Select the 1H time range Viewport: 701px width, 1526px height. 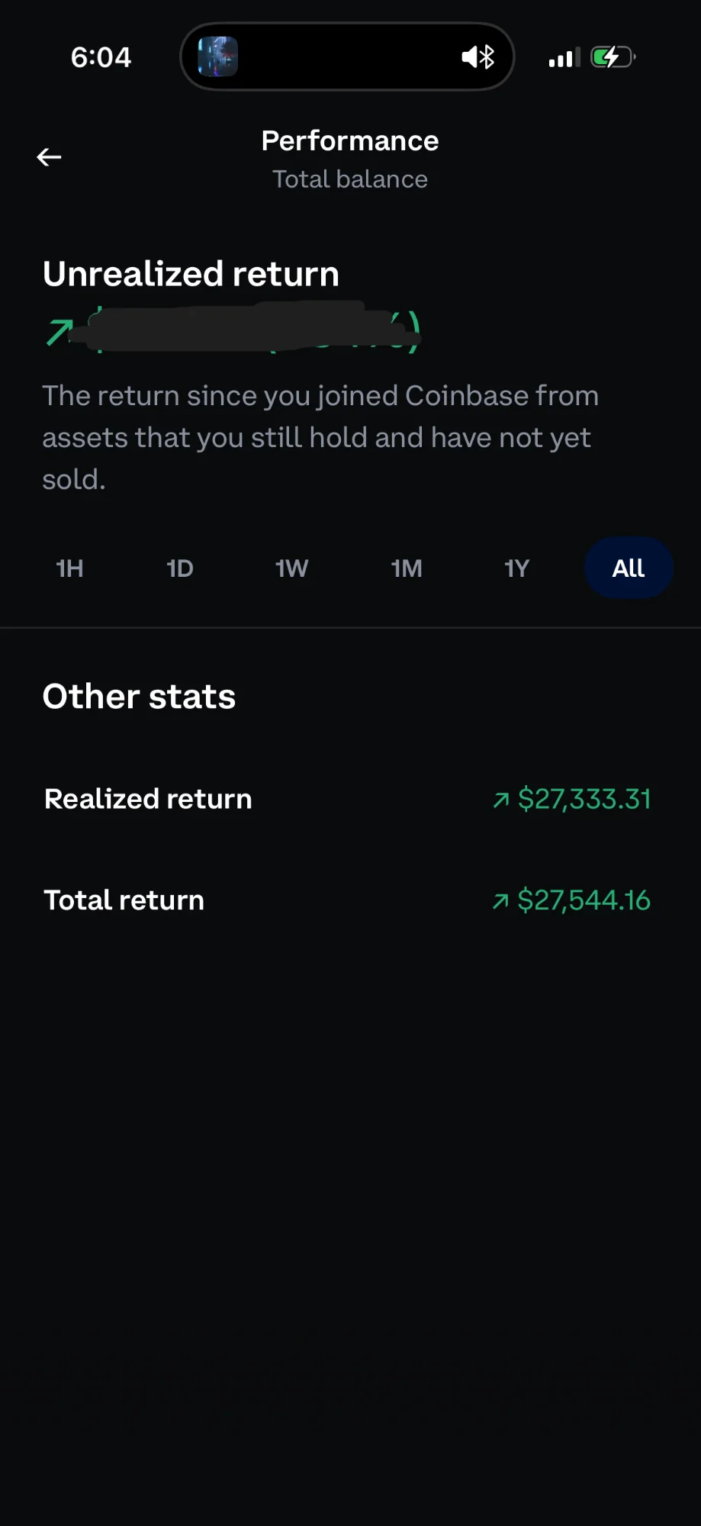(69, 568)
